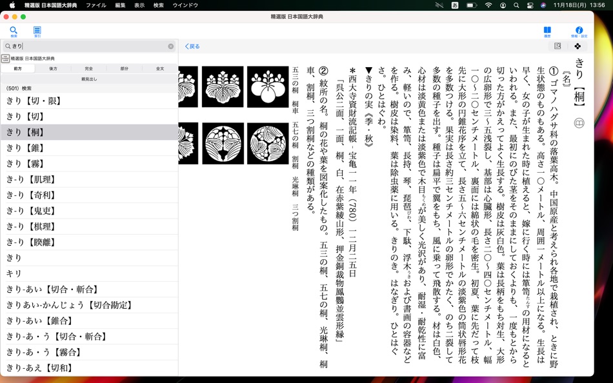
Task: Switch search mode to 全文
Action: click(161, 69)
